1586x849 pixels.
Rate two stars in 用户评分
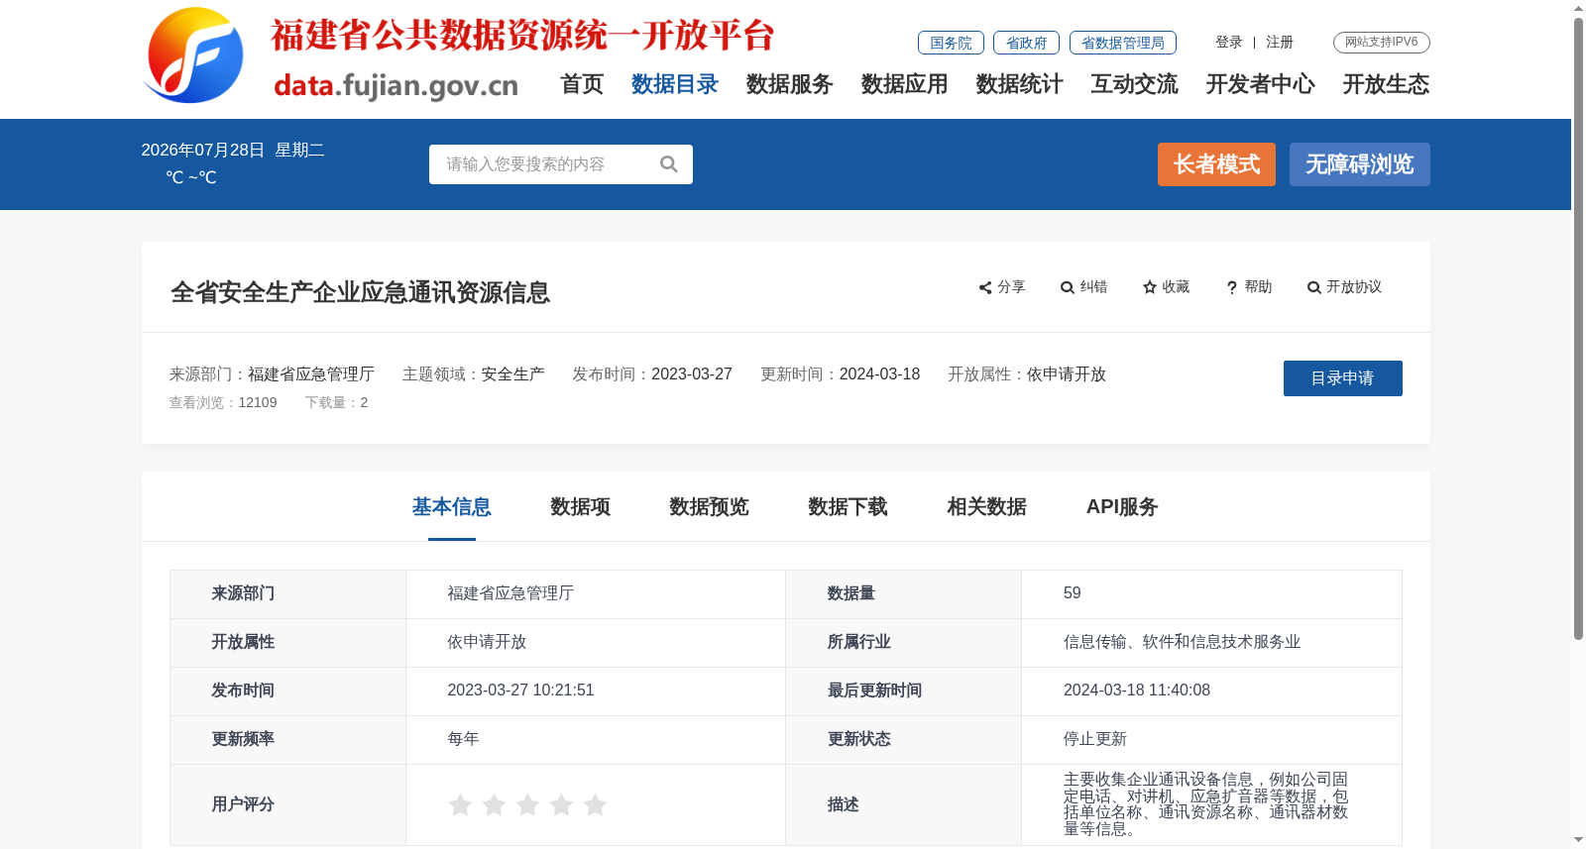coord(494,804)
